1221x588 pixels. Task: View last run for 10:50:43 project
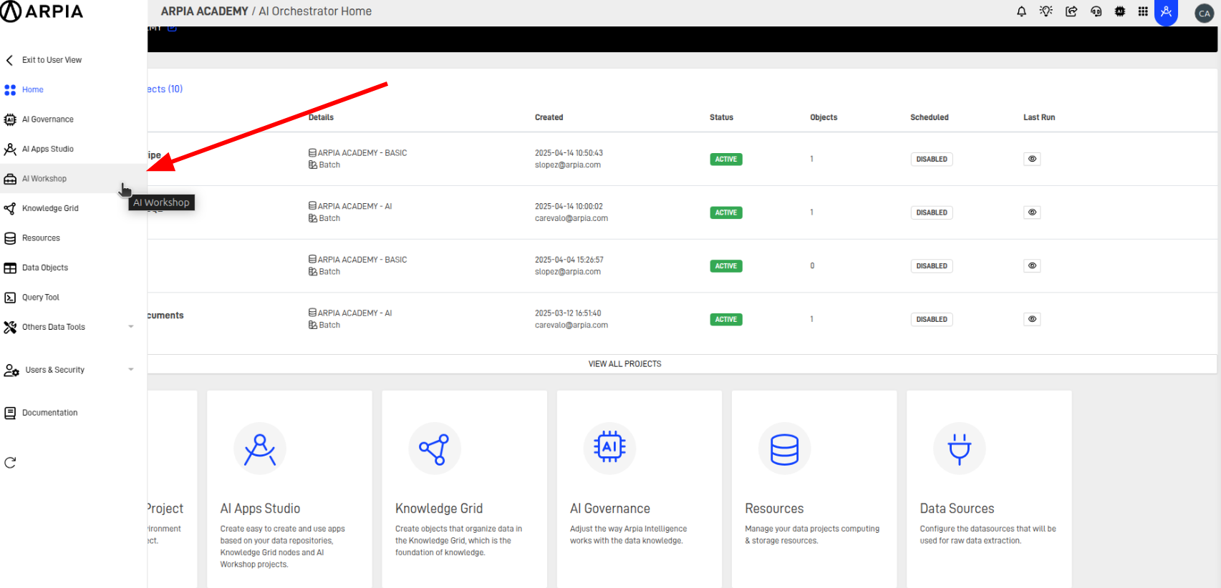tap(1032, 159)
